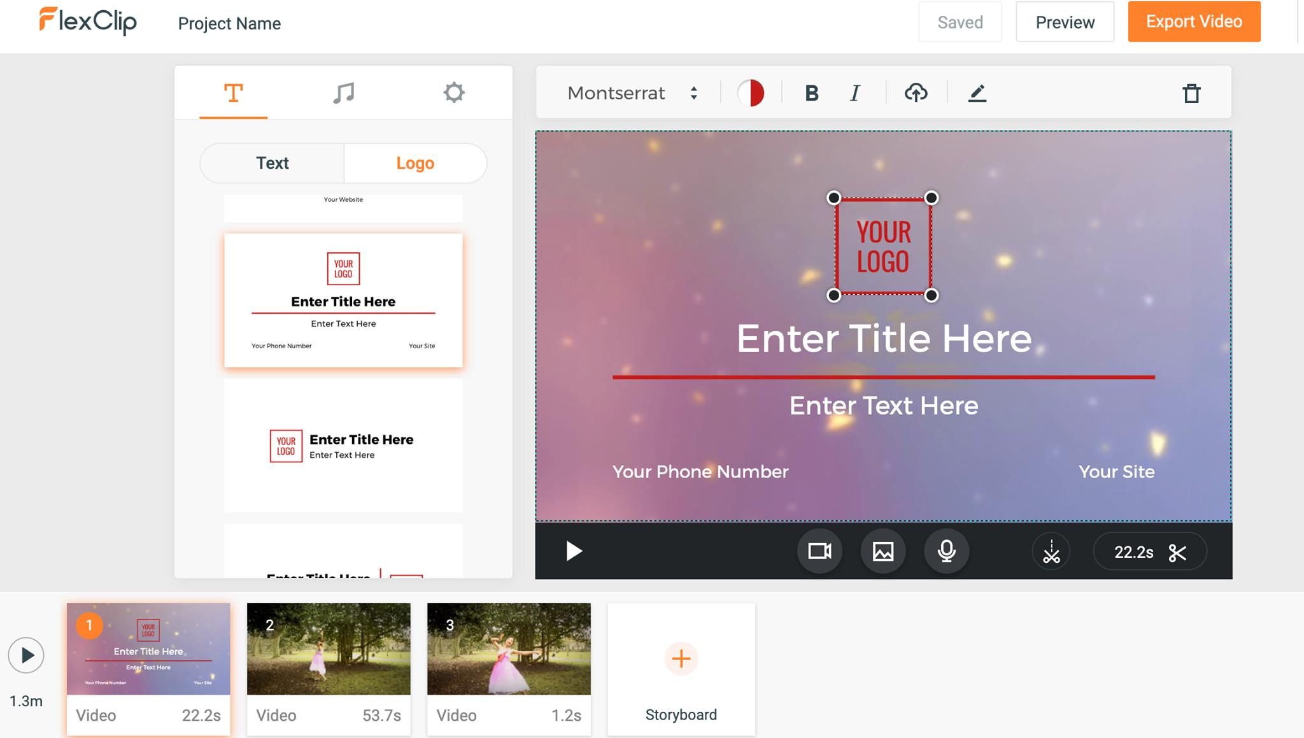Choose the partially visible bottom logo template

click(x=343, y=551)
